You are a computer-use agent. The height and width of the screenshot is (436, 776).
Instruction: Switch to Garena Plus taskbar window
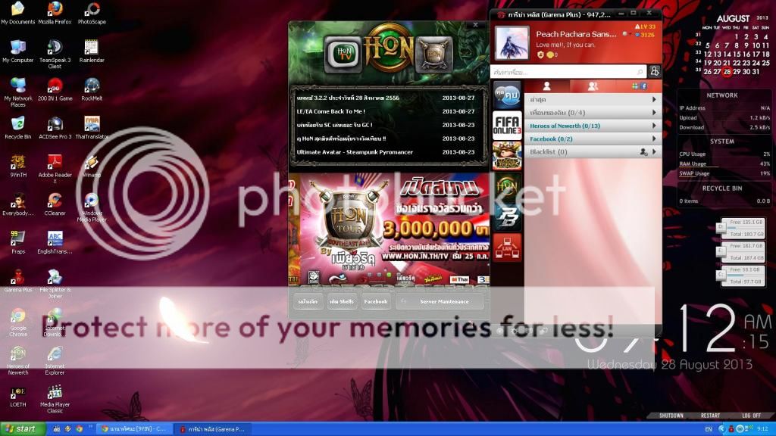point(212,429)
